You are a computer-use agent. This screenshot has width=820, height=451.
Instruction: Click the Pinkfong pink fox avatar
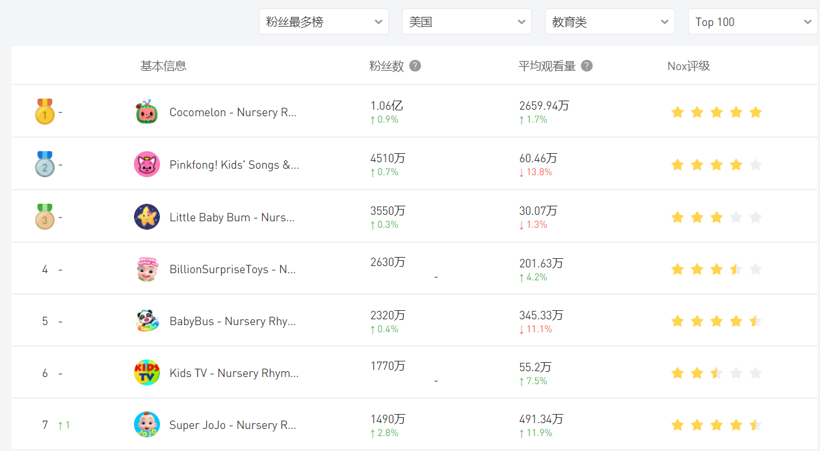pos(147,164)
